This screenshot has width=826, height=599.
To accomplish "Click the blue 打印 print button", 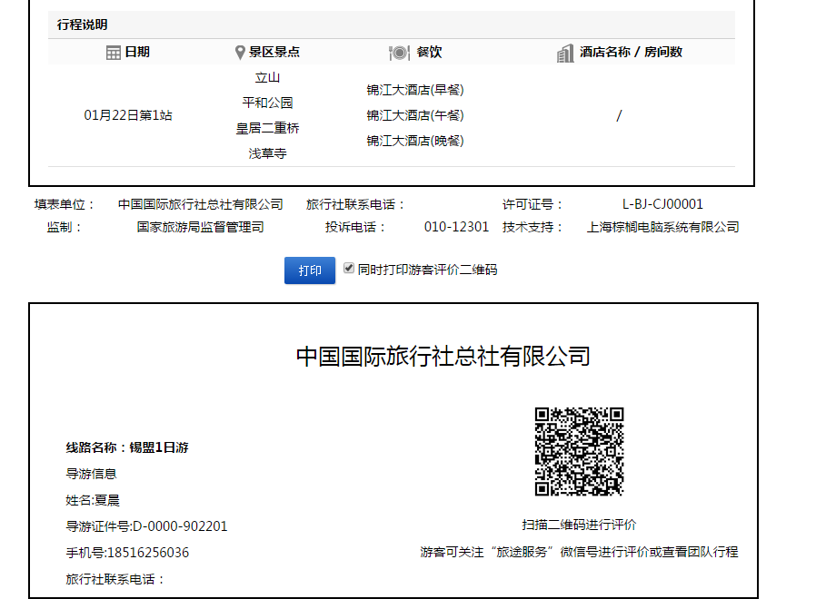I will pyautogui.click(x=310, y=270).
